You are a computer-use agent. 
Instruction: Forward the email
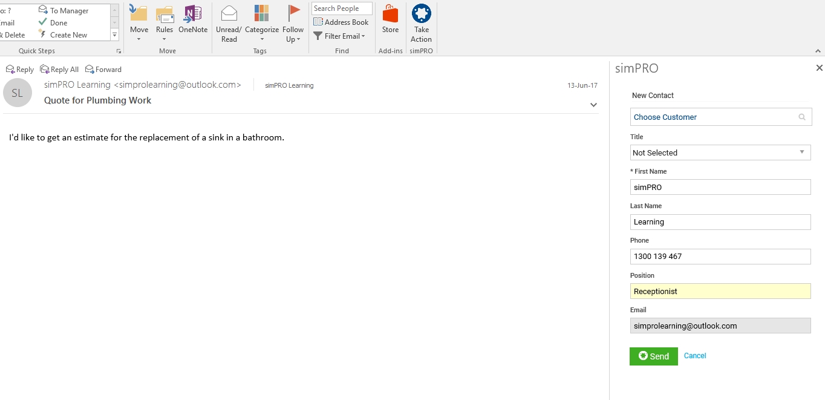[x=103, y=70]
